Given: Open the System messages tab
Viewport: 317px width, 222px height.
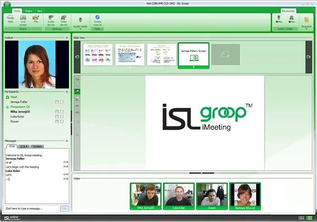Looking at the screenshot, I should (x=37, y=146).
